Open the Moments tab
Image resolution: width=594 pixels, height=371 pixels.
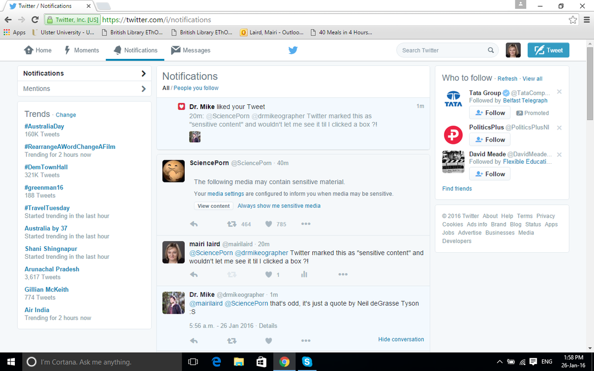pyautogui.click(x=82, y=50)
